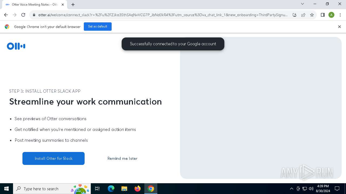Click the Successfully connected toast notification
346x194 pixels.
tap(173, 44)
